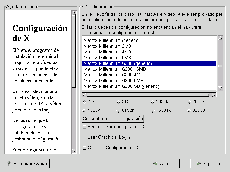The width and height of the screenshot is (230, 172).
Task: Hide help with Esconder Ayuda button
Action: 27,163
